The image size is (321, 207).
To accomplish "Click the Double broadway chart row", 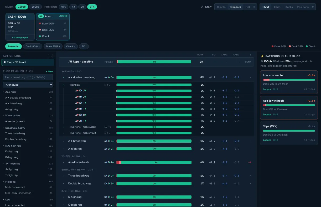I will [157, 184].
